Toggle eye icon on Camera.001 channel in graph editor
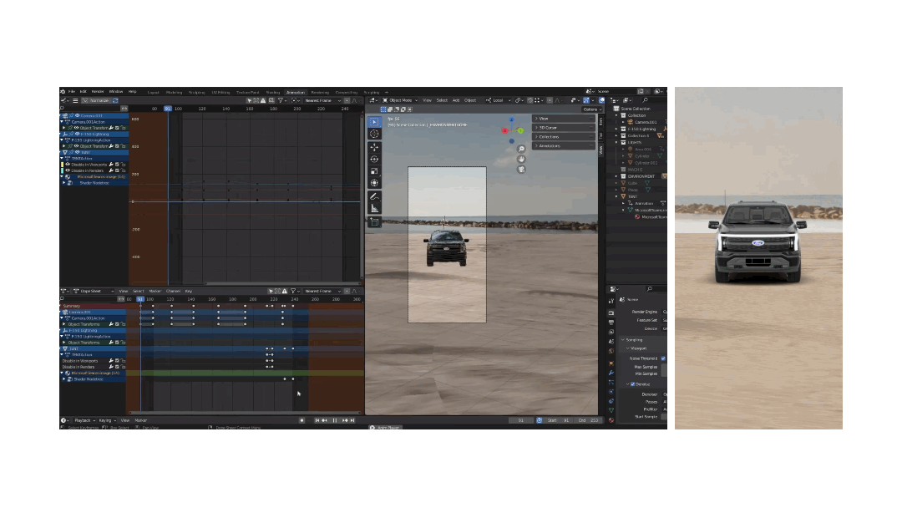 coord(78,115)
